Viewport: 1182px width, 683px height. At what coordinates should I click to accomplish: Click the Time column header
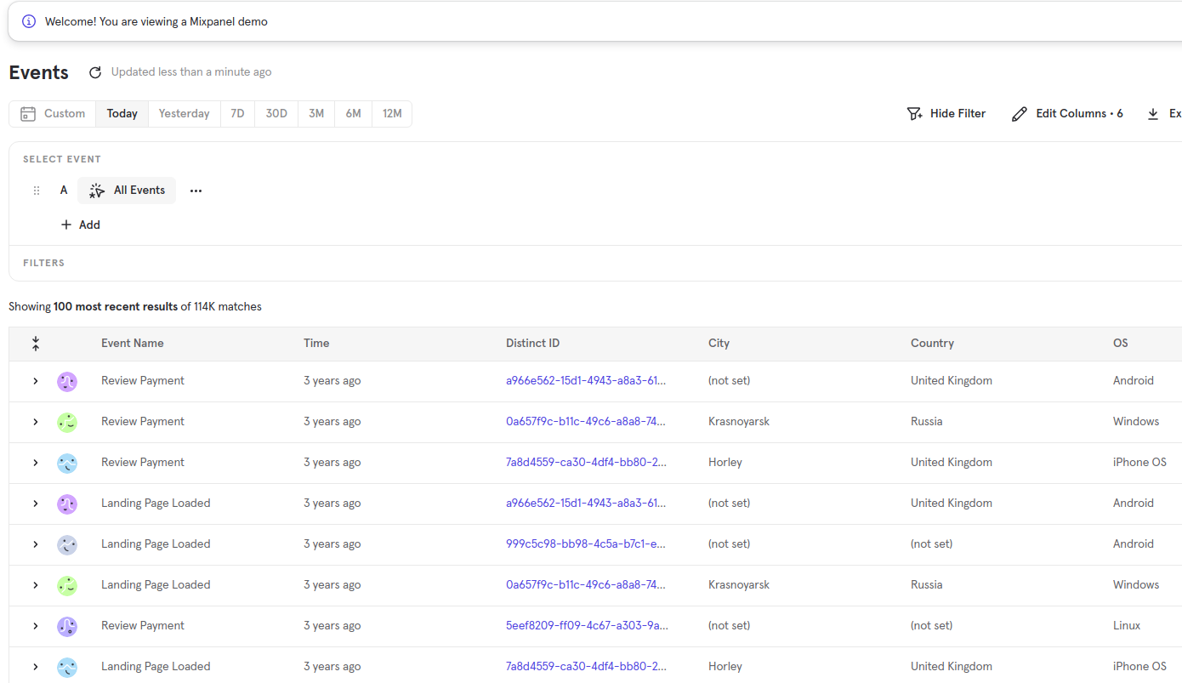pyautogui.click(x=316, y=344)
